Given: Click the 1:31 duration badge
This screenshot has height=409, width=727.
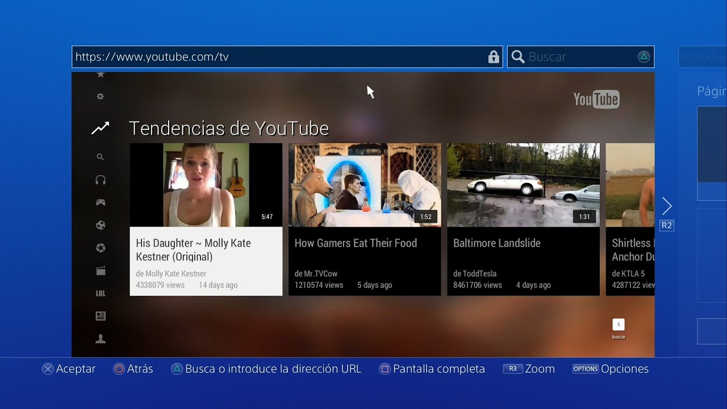Looking at the screenshot, I should pos(584,217).
